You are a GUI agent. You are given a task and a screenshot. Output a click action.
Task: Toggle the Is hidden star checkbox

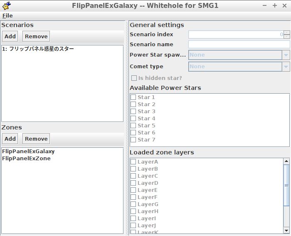click(134, 78)
